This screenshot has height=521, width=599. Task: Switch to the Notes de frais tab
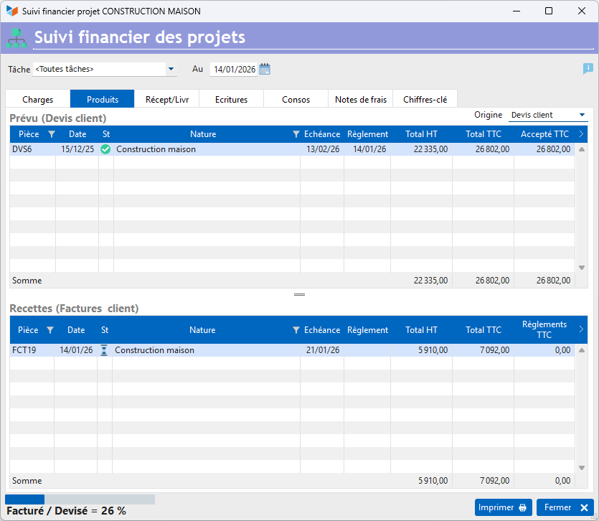361,99
